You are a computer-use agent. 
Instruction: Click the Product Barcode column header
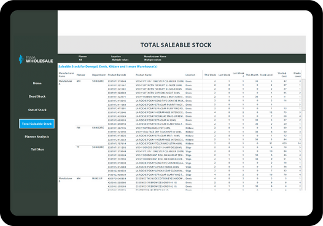click(x=117, y=75)
